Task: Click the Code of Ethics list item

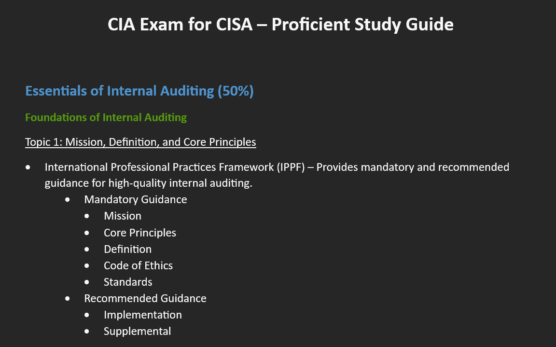Action: (x=138, y=265)
